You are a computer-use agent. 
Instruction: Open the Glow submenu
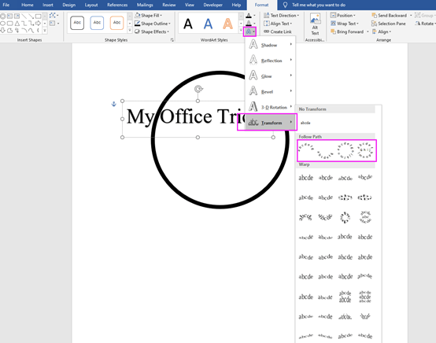(x=270, y=76)
